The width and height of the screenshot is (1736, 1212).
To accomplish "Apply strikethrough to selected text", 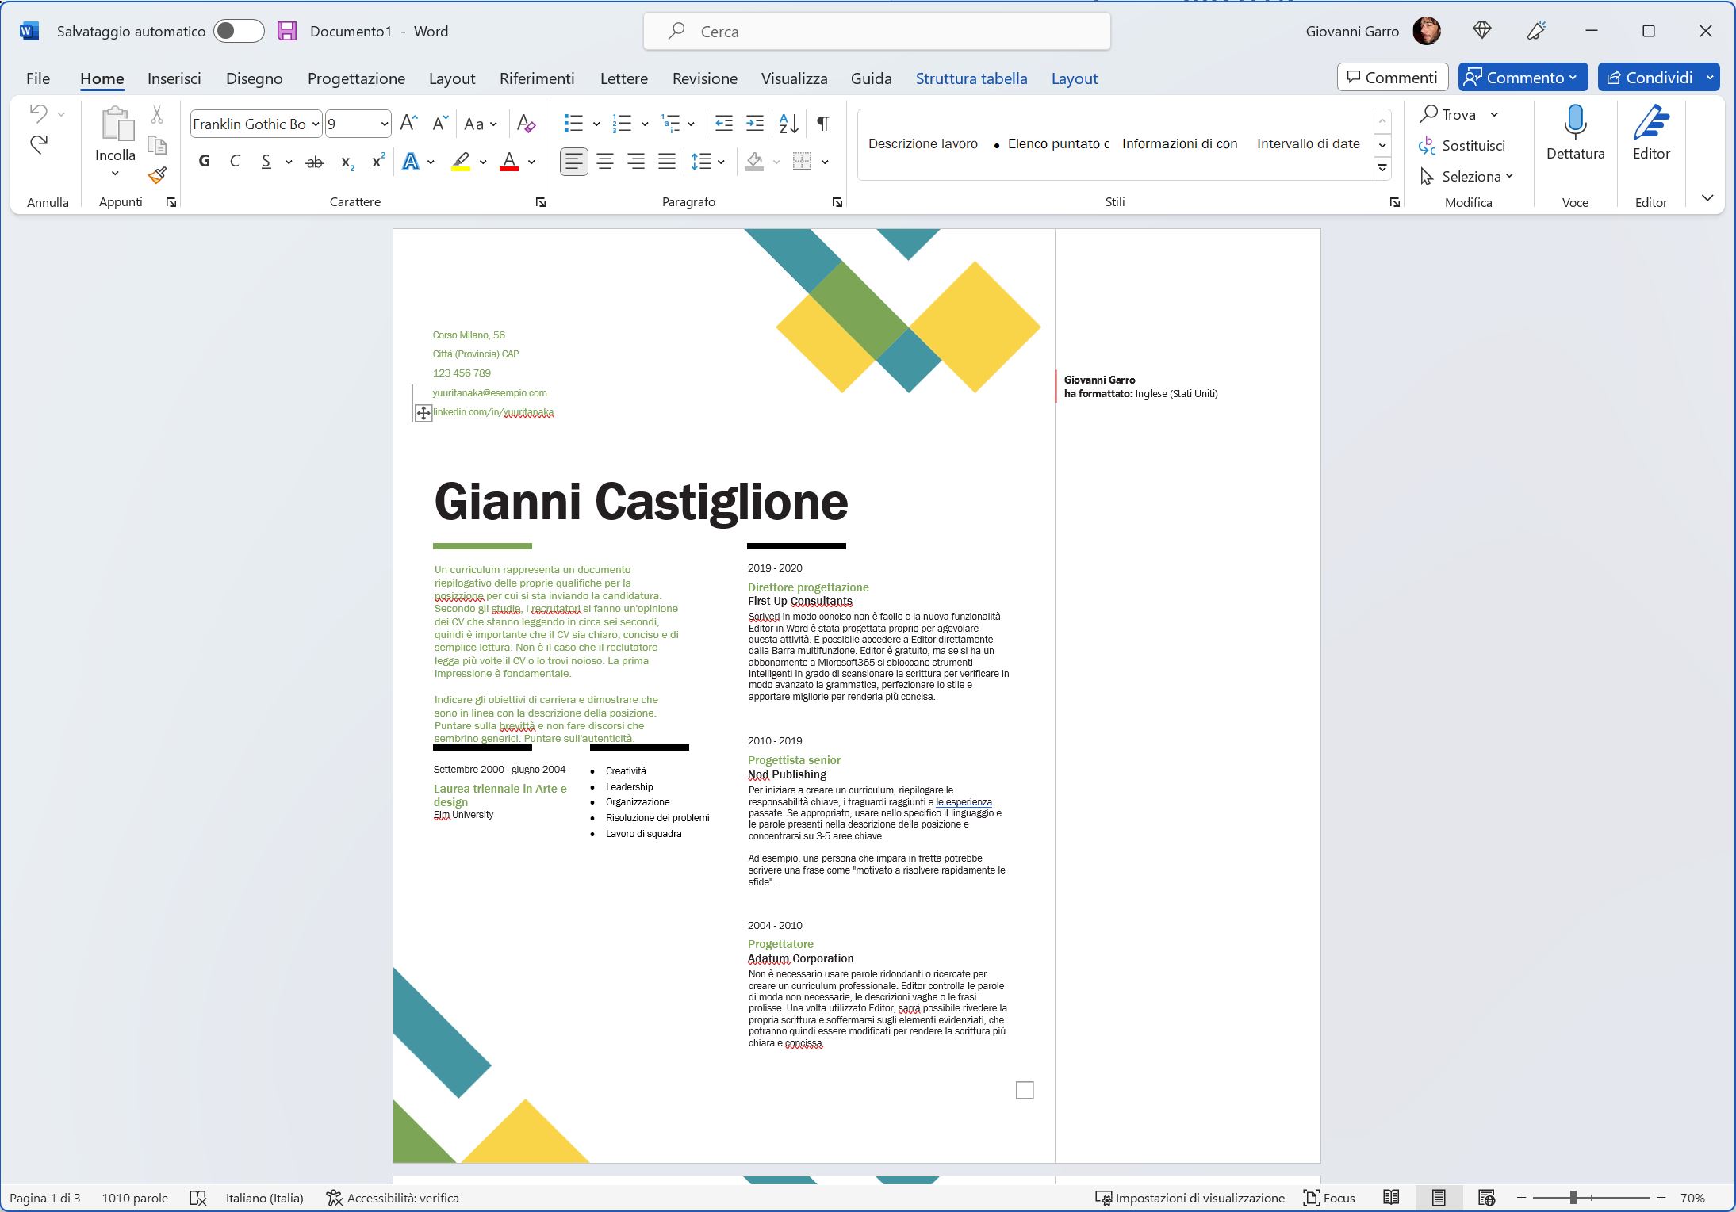I will point(314,162).
